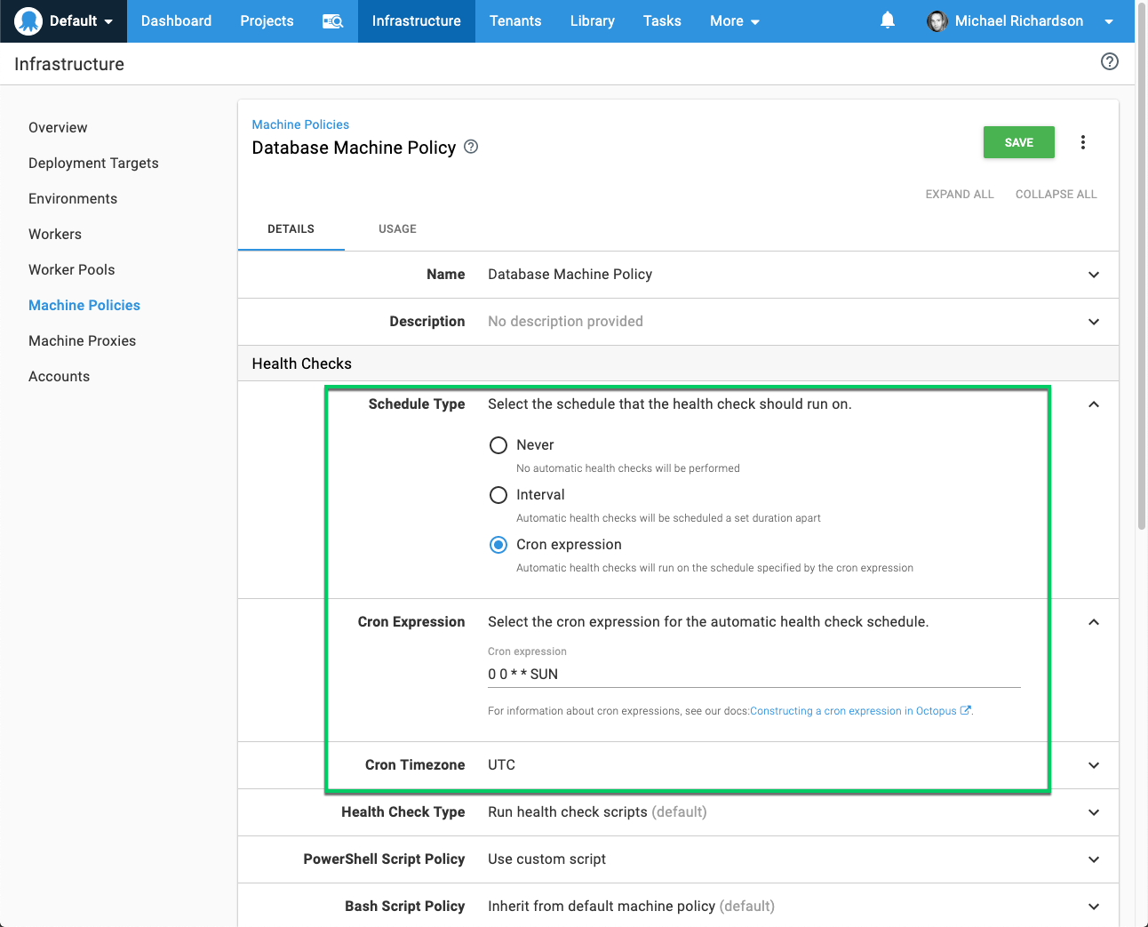Open Constructing a cron expression docs link

tap(852, 711)
